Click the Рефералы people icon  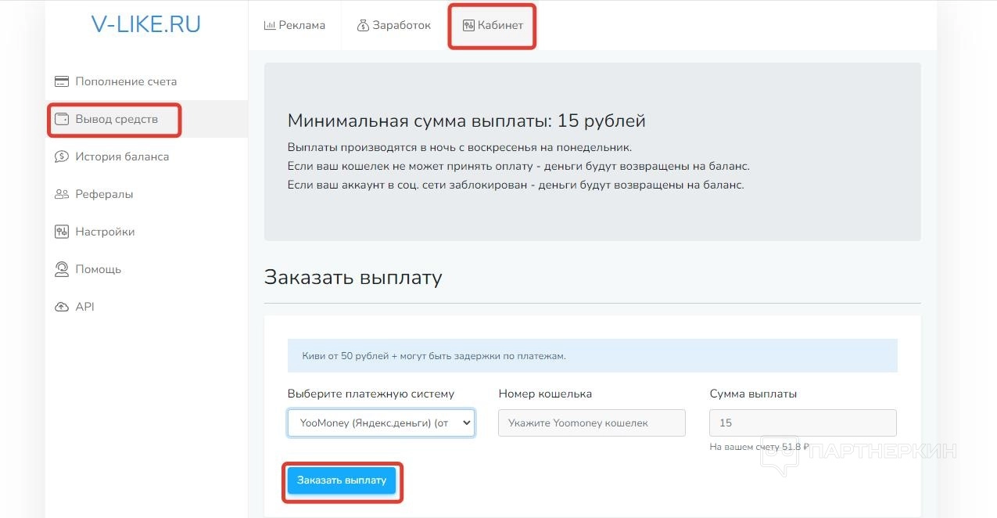[62, 194]
